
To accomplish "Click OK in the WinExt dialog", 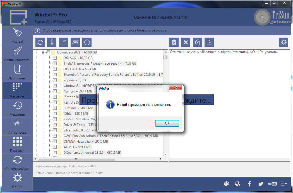I will click(167, 123).
